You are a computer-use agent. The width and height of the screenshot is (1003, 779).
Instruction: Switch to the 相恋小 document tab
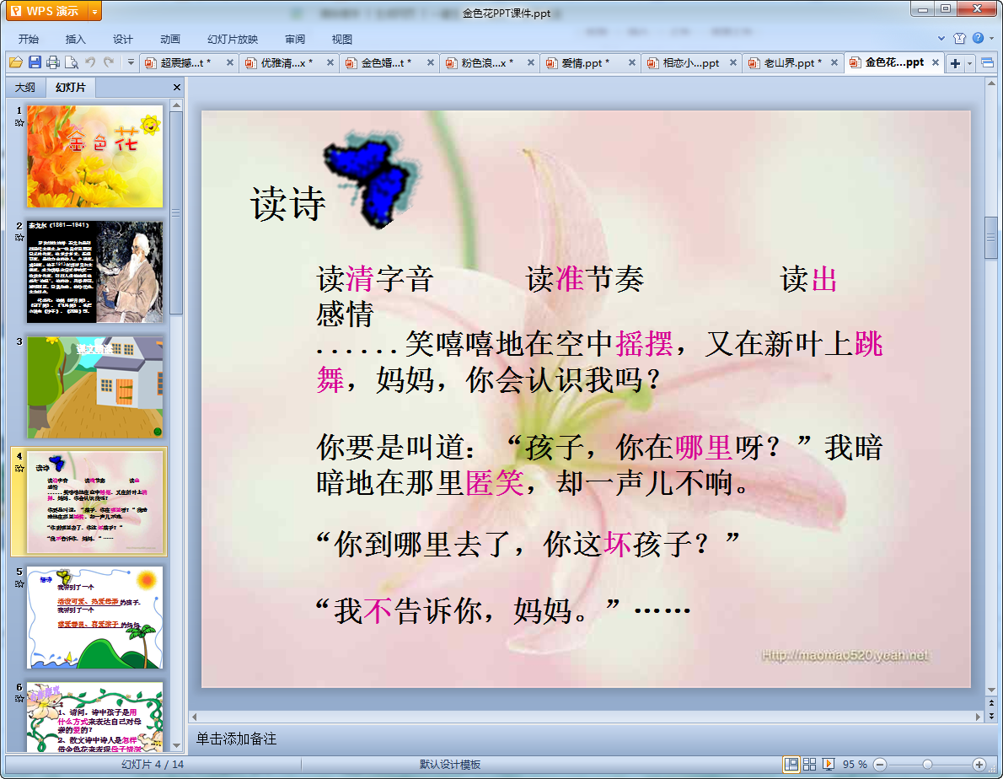pos(691,62)
